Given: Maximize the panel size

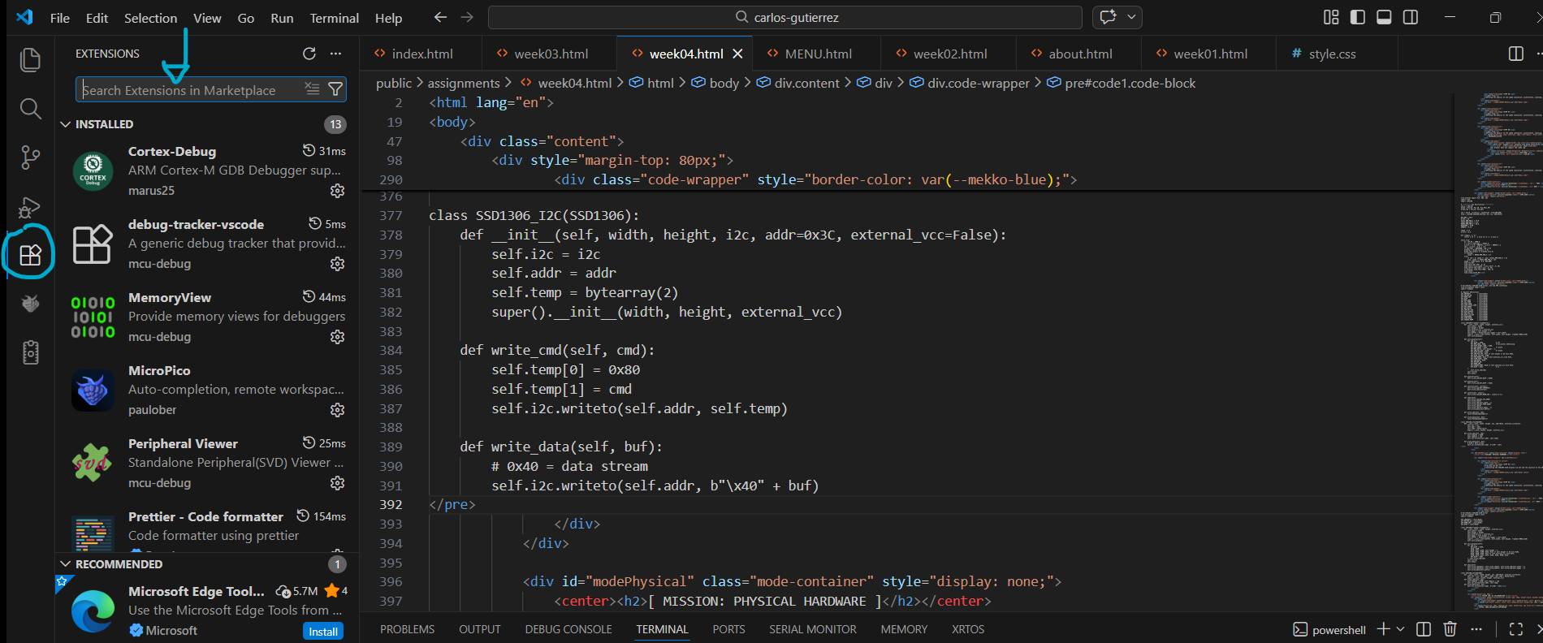Looking at the screenshot, I should (1515, 629).
